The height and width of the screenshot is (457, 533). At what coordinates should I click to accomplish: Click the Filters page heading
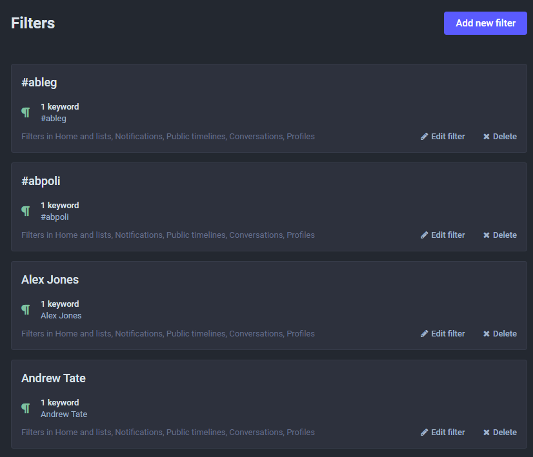pyautogui.click(x=33, y=23)
